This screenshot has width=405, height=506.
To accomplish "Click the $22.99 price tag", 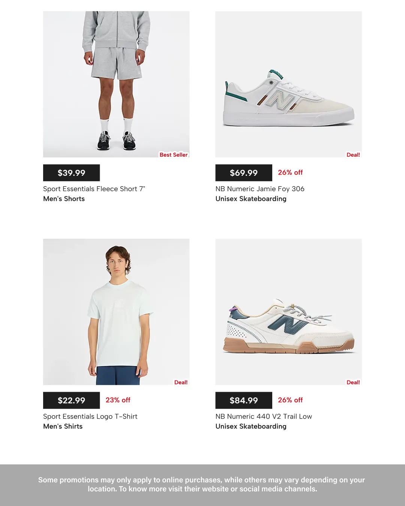I will [x=71, y=400].
